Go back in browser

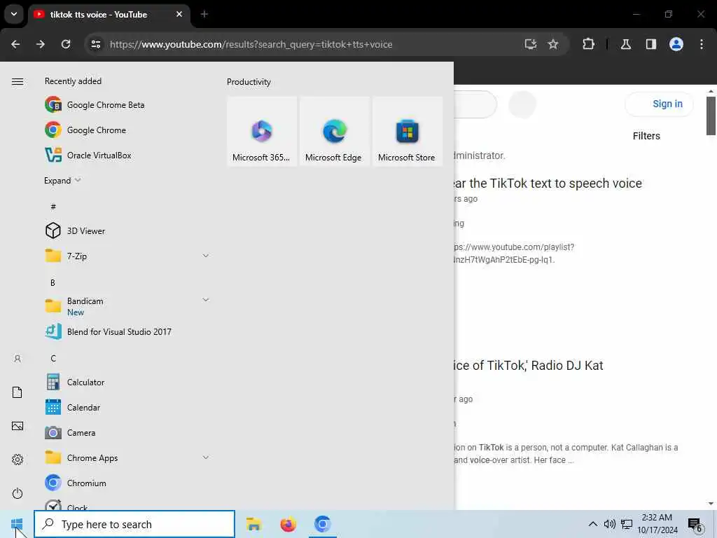pos(15,44)
